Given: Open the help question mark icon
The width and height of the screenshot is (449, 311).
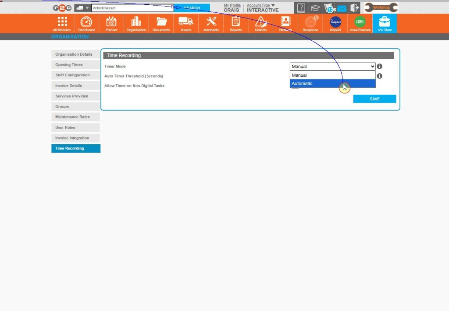Looking at the screenshot, I should 301,8.
